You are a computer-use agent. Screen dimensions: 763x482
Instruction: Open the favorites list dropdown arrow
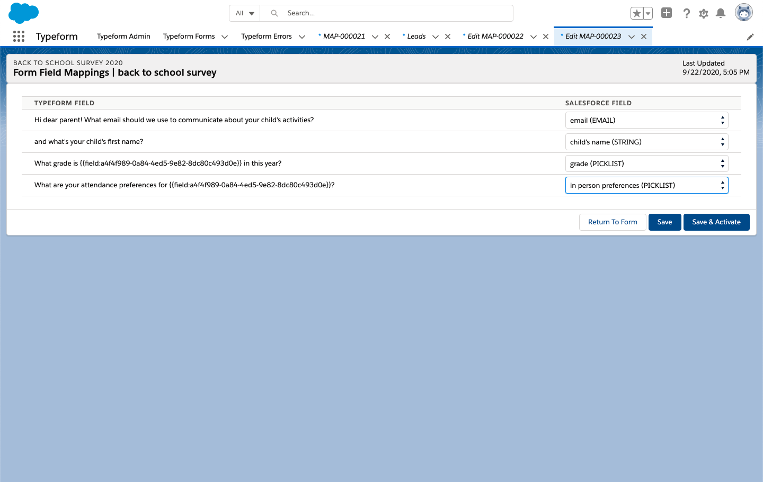(x=647, y=13)
